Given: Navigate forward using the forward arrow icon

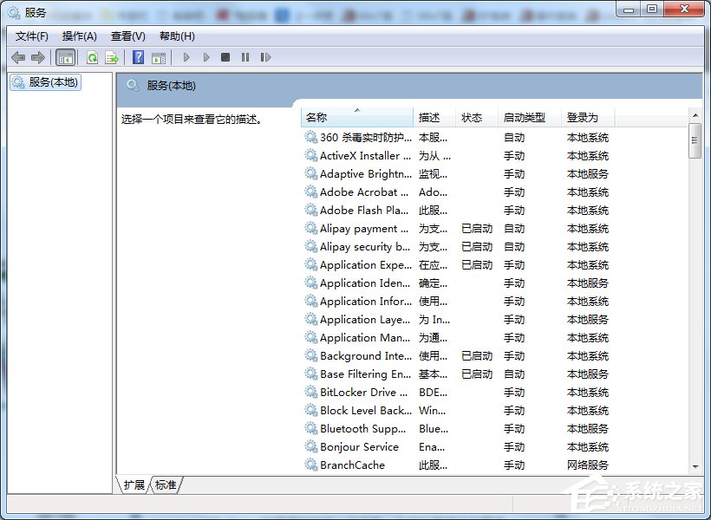Looking at the screenshot, I should coord(37,56).
